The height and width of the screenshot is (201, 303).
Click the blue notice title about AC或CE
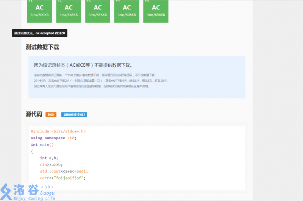[x=83, y=65]
